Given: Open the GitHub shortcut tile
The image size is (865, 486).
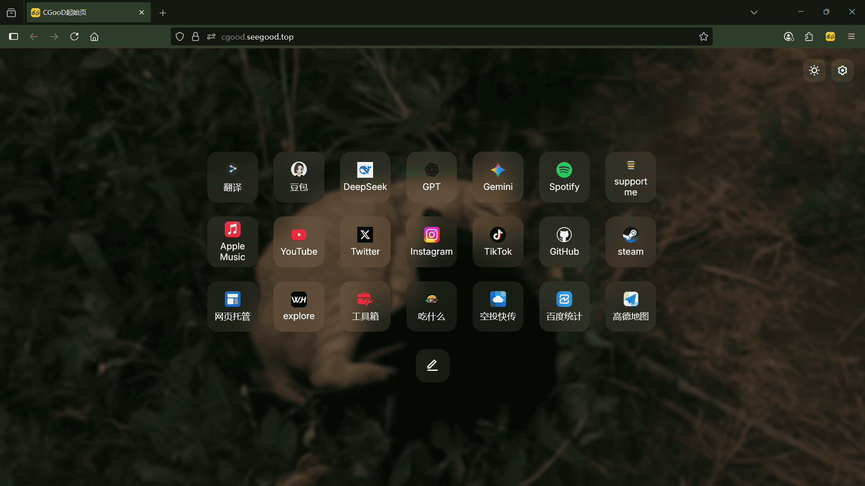Looking at the screenshot, I should click(x=565, y=242).
